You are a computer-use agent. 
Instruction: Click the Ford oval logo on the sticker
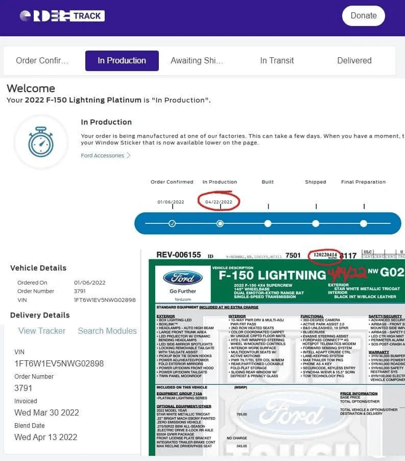coord(183,278)
